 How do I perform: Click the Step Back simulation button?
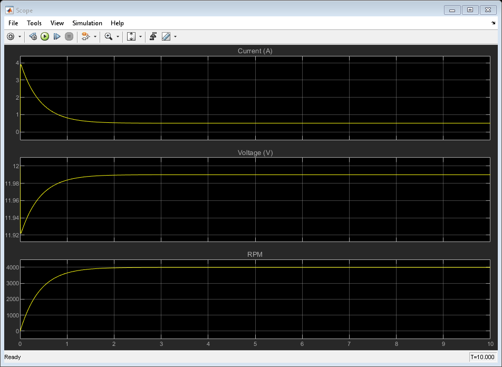tap(33, 36)
